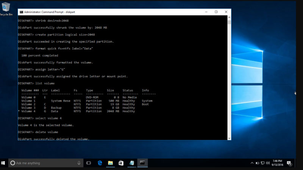Open the app left of Command Prompt in taskbar

132,163
